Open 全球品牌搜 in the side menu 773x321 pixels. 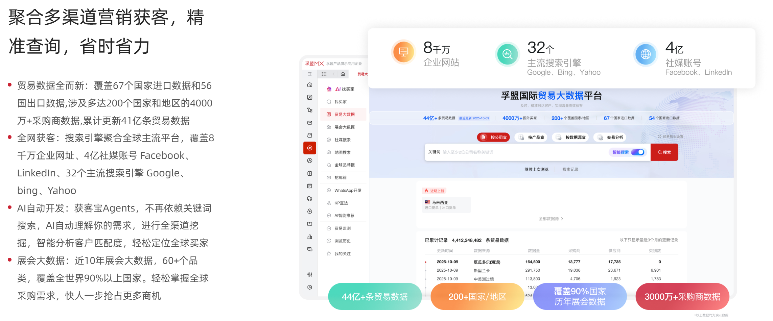pos(343,165)
